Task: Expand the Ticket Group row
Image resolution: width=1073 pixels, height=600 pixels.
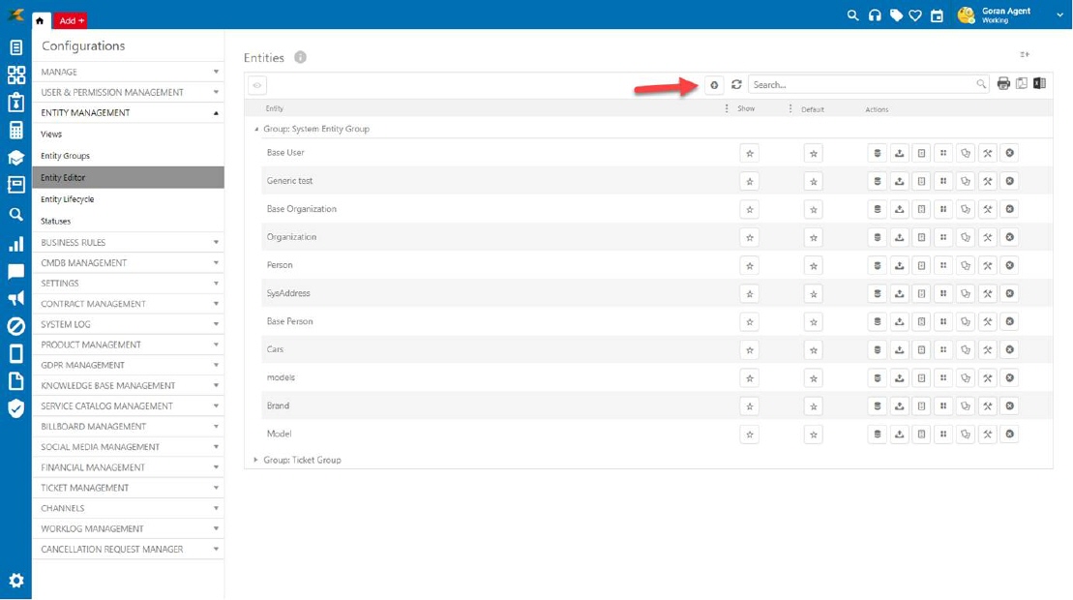Action: click(256, 461)
